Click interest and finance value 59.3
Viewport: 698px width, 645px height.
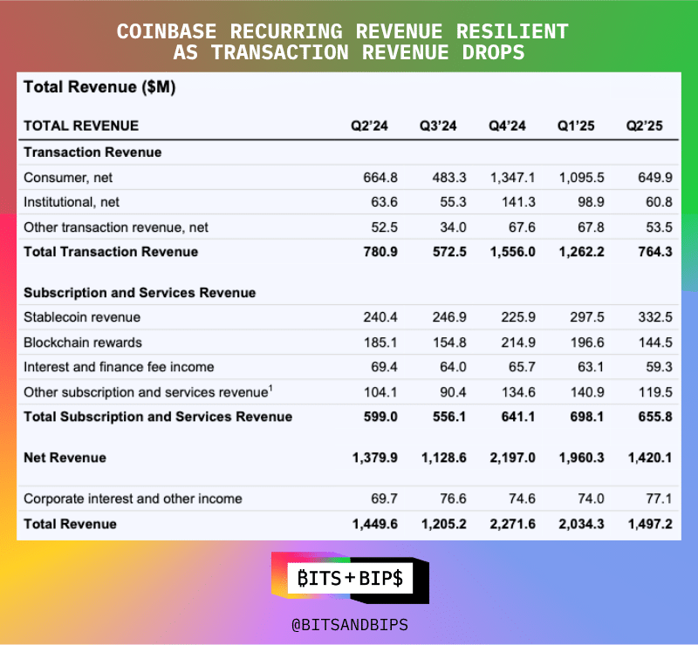(x=659, y=367)
